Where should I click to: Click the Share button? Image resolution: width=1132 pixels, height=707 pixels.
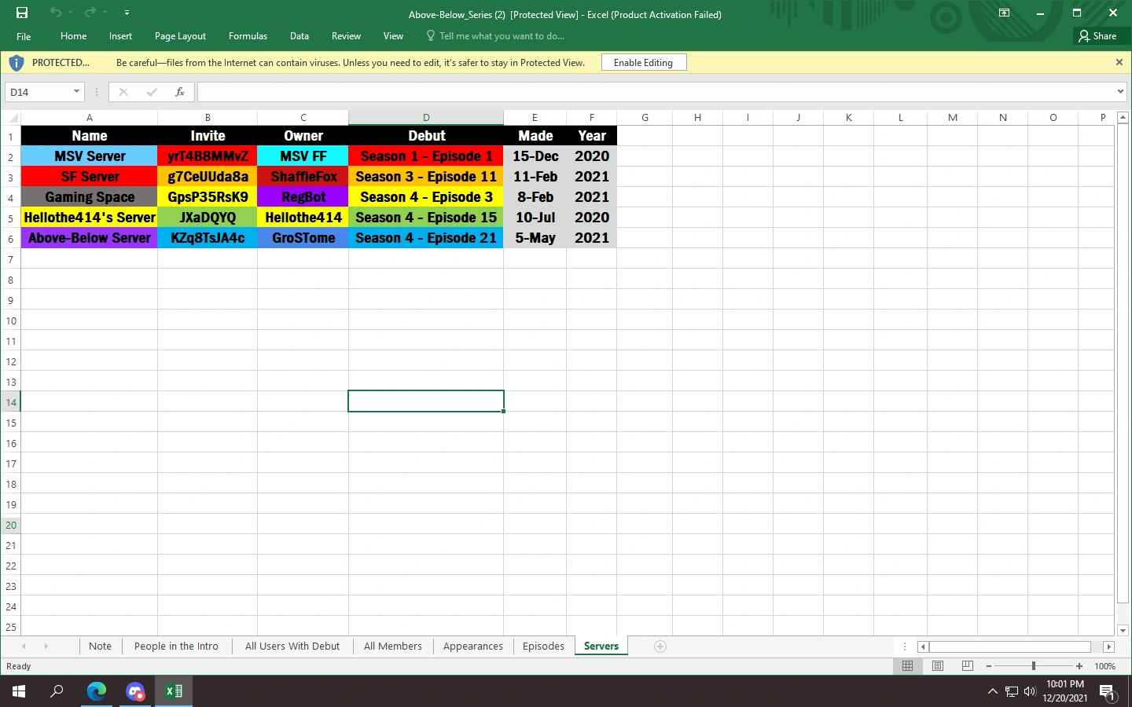click(1098, 36)
